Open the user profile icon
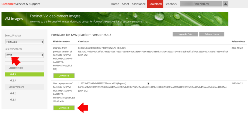The image size is (248, 116). pos(225,4)
